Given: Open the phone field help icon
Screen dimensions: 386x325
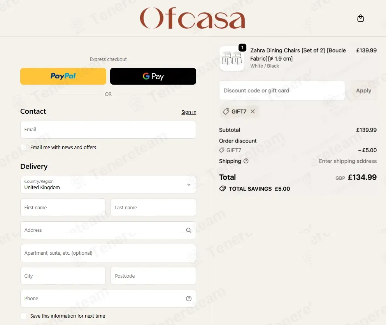Looking at the screenshot, I should coord(189,299).
